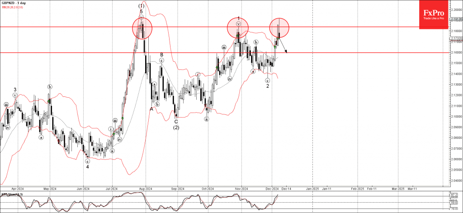The width and height of the screenshot is (463, 213).
Task: Click wave label 3 near April 2024
Action: [x=15, y=90]
